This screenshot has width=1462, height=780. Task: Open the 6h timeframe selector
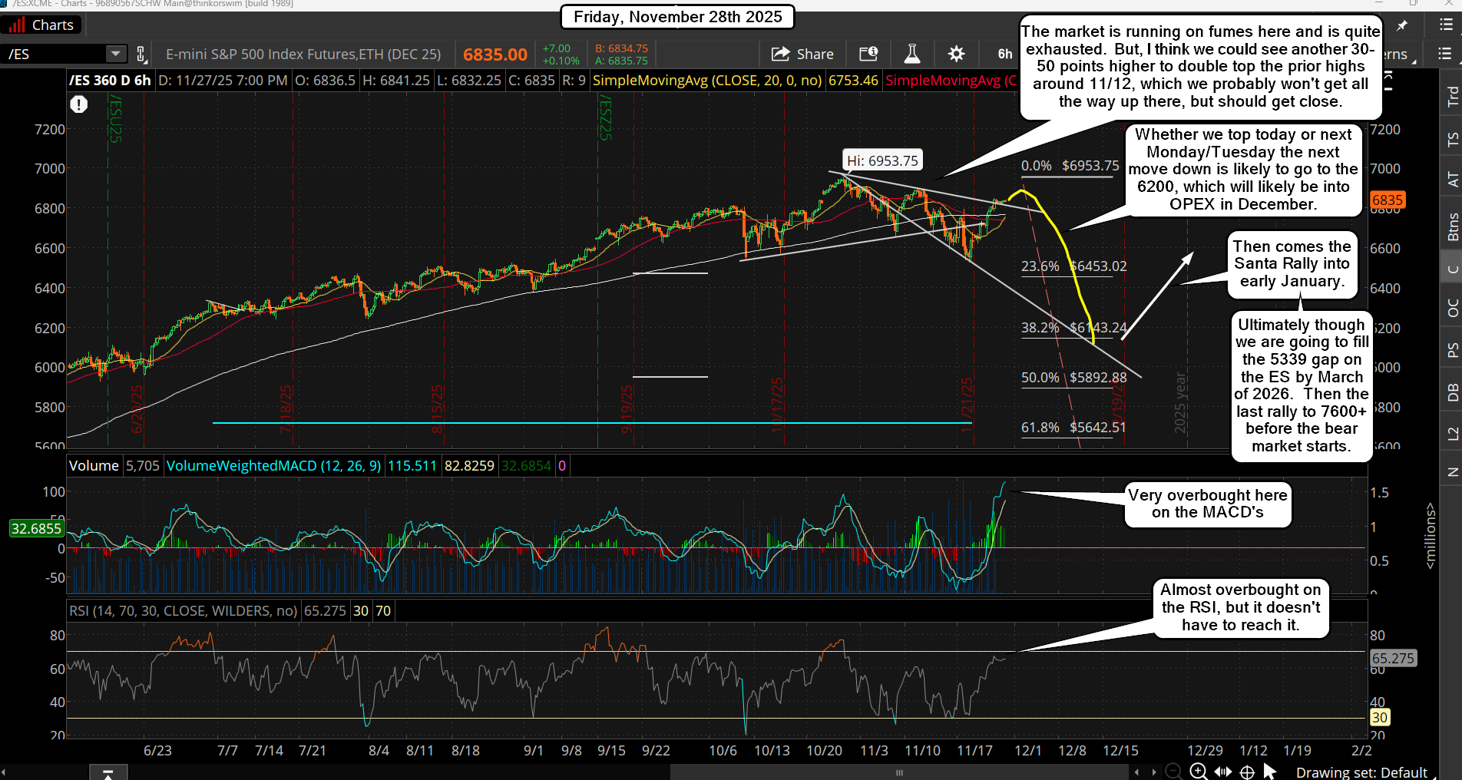pyautogui.click(x=1004, y=54)
